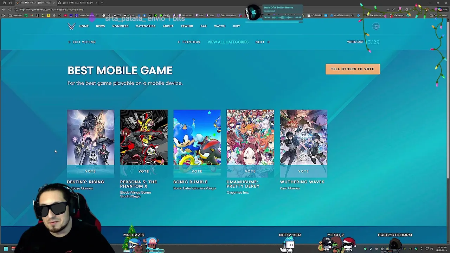Vote for Persona 5: The Phantom X
This screenshot has height=253, width=450.
(143, 171)
